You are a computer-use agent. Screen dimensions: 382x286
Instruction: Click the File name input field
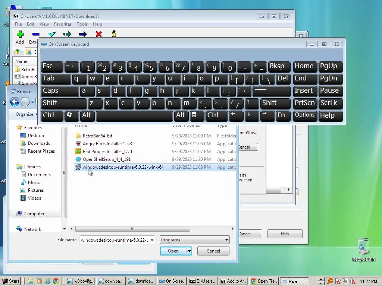point(115,240)
